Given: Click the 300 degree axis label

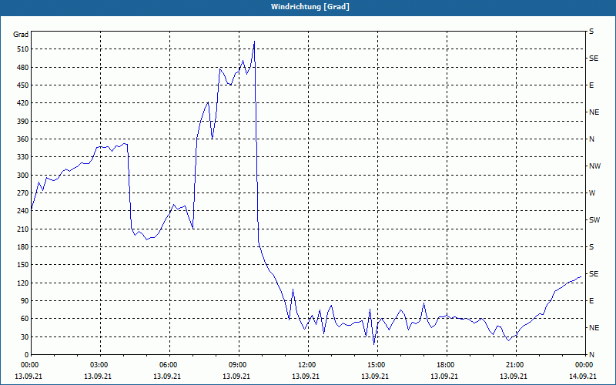Looking at the screenshot, I should 22,175.
